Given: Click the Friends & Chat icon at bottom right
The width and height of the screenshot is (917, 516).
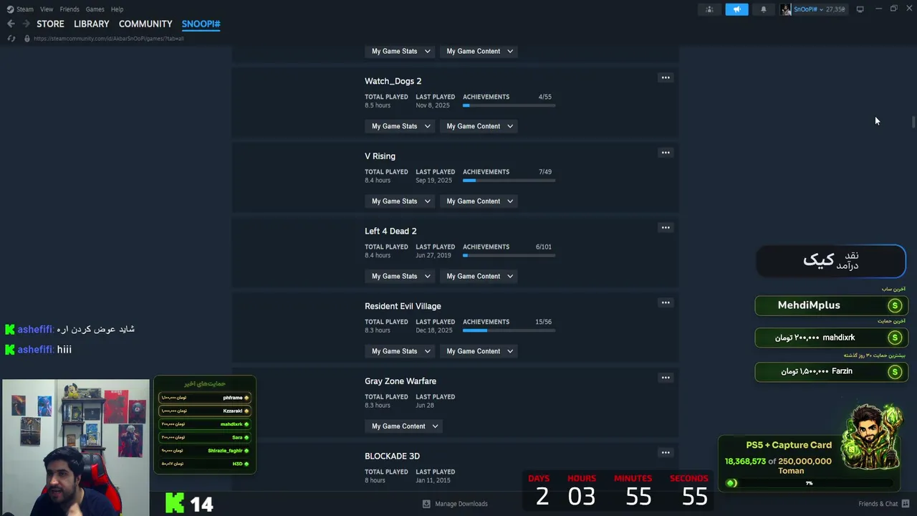Looking at the screenshot, I should coord(906,504).
